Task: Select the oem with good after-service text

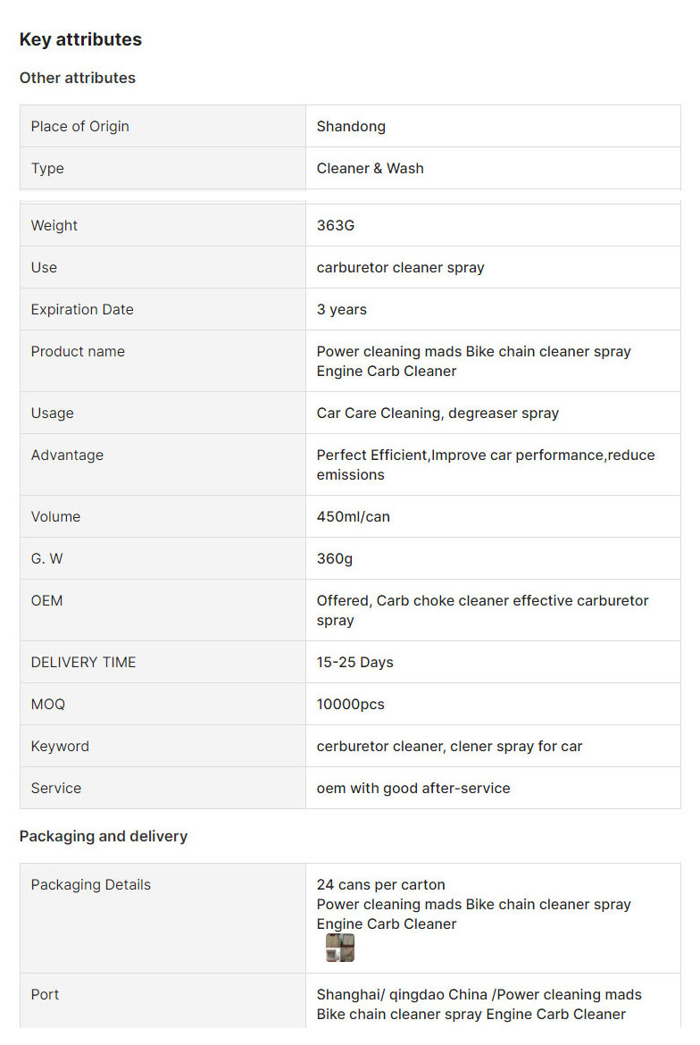Action: [413, 789]
